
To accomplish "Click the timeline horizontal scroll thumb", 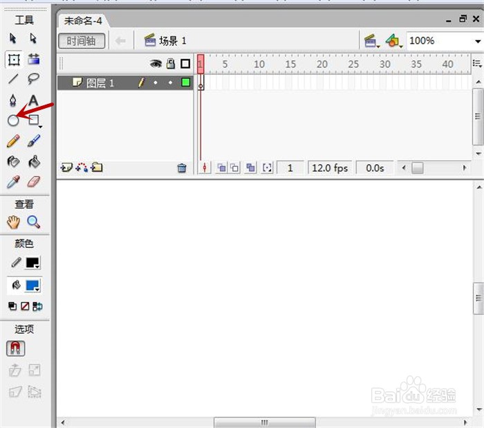I will pos(418,168).
